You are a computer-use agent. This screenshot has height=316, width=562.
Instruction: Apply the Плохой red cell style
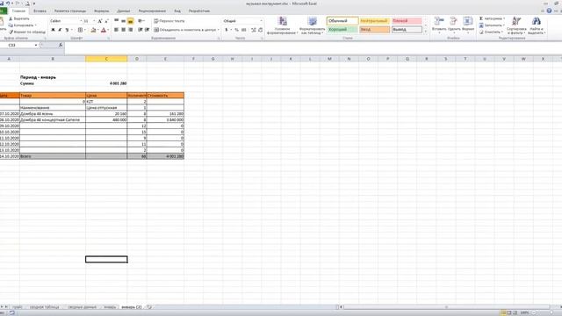click(407, 21)
